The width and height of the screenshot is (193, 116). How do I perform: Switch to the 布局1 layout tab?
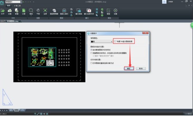[17, 110]
